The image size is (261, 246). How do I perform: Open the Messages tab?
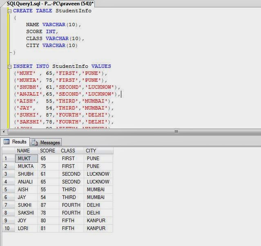click(46, 142)
